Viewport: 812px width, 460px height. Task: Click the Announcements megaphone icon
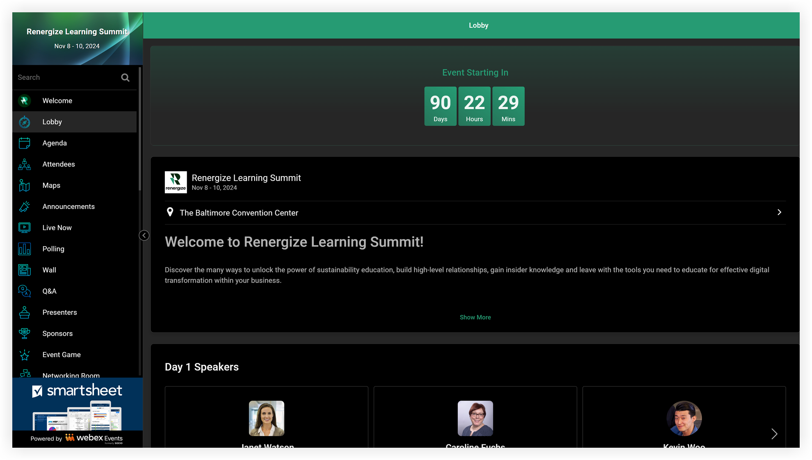(25, 206)
